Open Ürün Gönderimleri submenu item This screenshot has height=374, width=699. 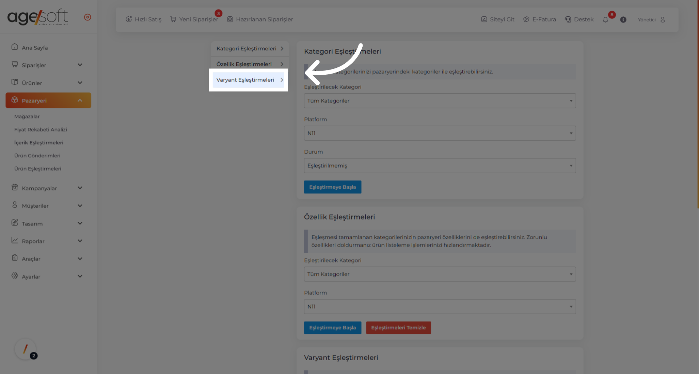pyautogui.click(x=37, y=155)
